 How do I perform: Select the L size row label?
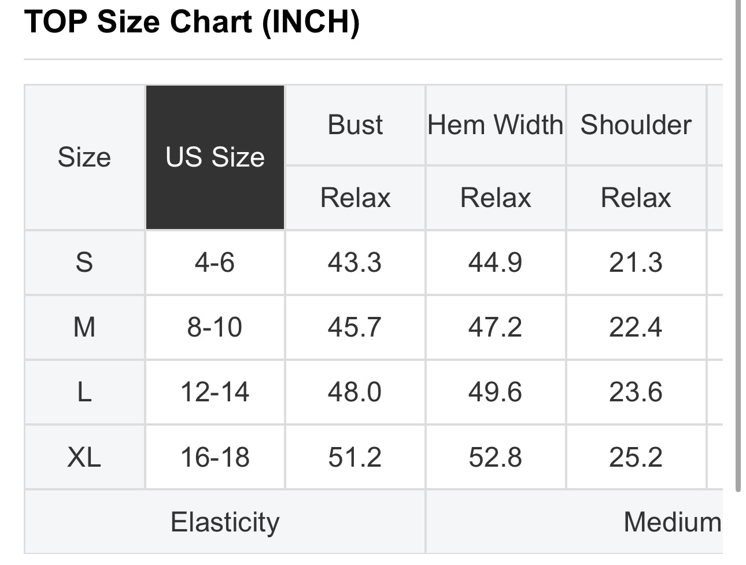[84, 392]
